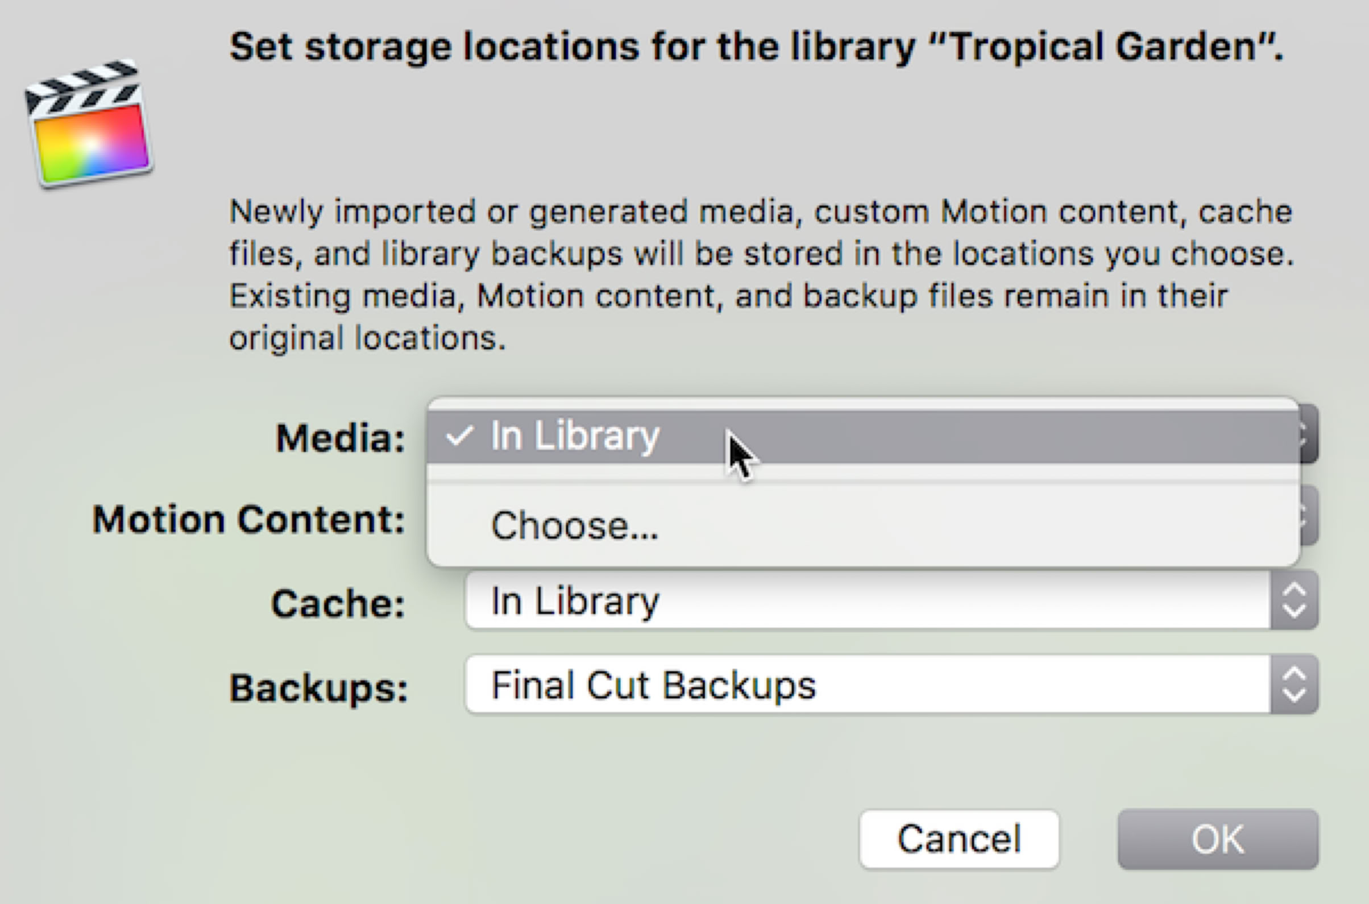Image resolution: width=1369 pixels, height=904 pixels.
Task: Click the Media popup arrows behind the menu
Action: coord(1309,434)
